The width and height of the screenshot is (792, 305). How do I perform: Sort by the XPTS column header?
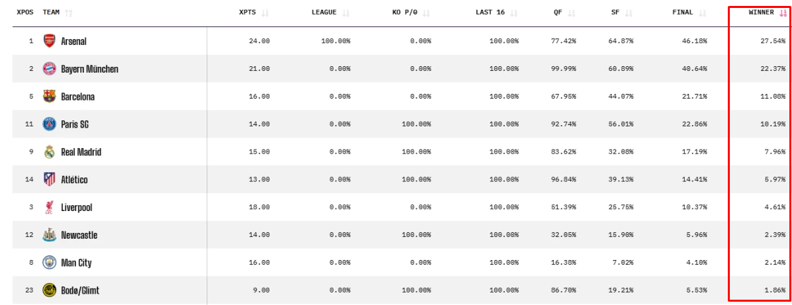253,13
